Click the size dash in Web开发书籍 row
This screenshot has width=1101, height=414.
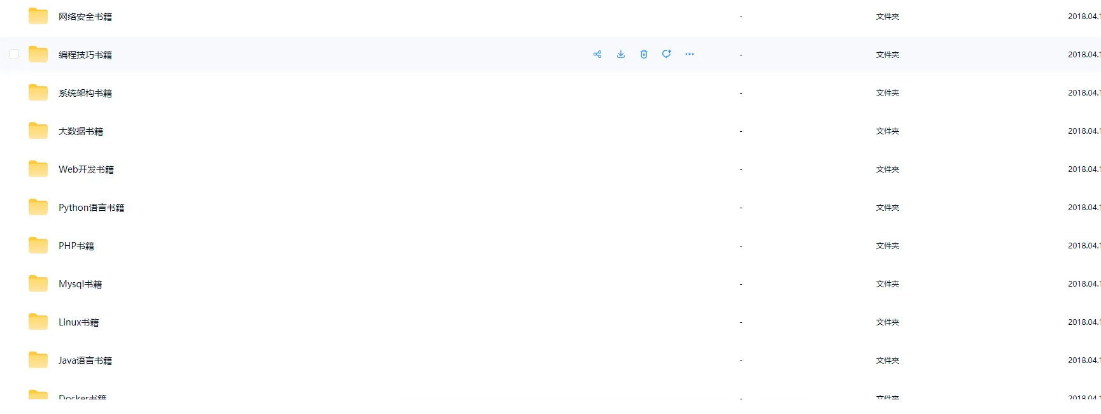(741, 169)
